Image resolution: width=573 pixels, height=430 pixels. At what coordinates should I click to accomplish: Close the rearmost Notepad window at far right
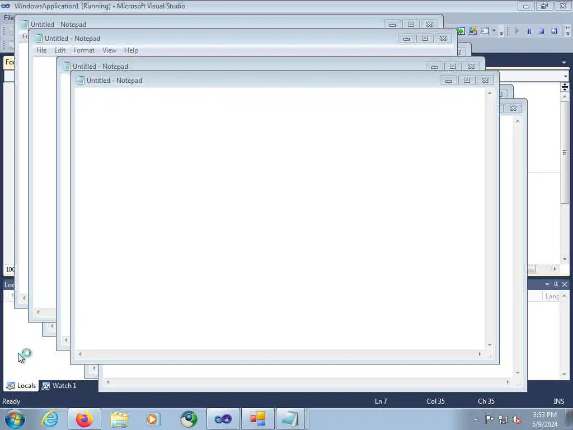point(514,108)
